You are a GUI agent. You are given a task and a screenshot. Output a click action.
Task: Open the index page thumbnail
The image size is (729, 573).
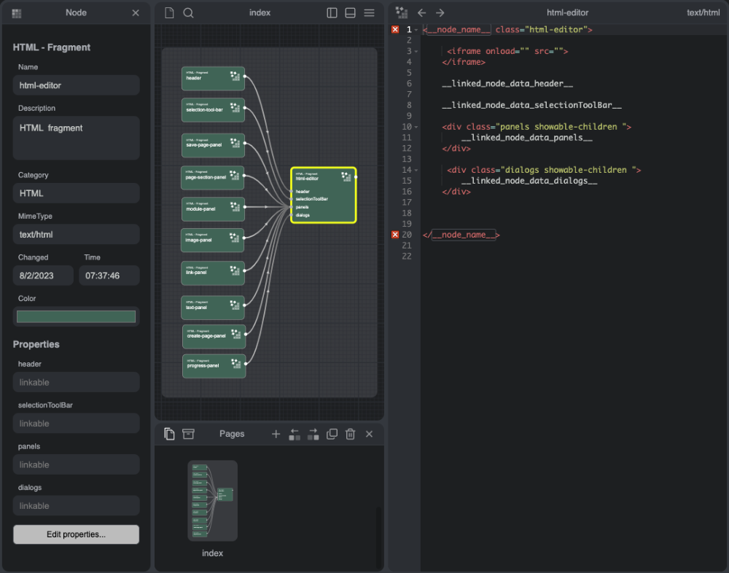click(212, 500)
